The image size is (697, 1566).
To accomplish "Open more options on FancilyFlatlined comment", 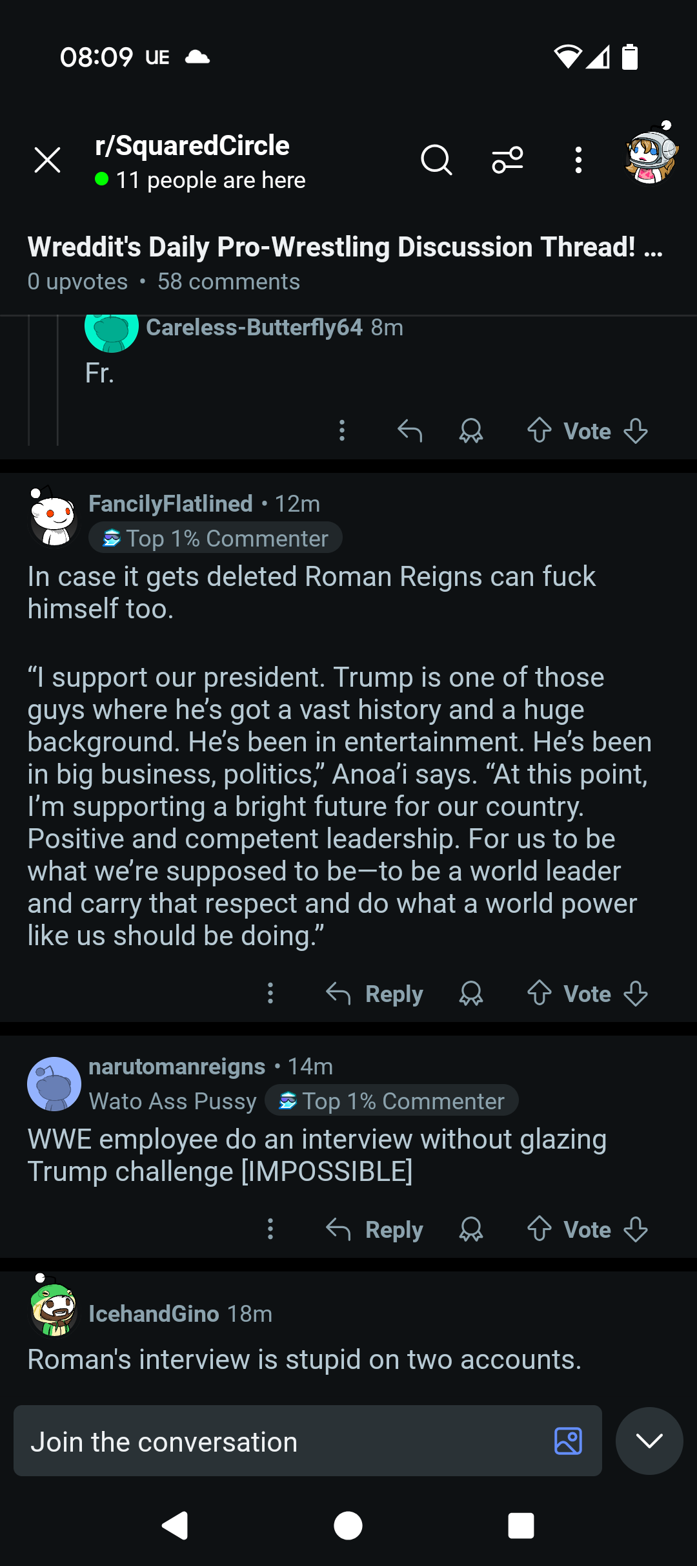I will [270, 993].
